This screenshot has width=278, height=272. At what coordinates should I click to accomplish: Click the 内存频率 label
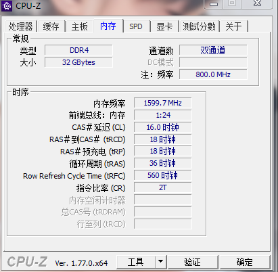tap(110, 104)
